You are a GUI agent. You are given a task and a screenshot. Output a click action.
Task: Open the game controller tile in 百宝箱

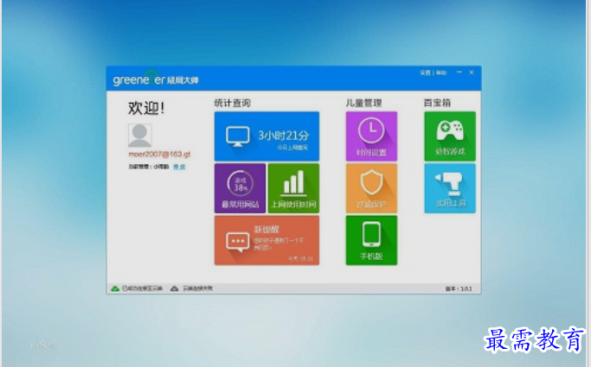tap(450, 136)
